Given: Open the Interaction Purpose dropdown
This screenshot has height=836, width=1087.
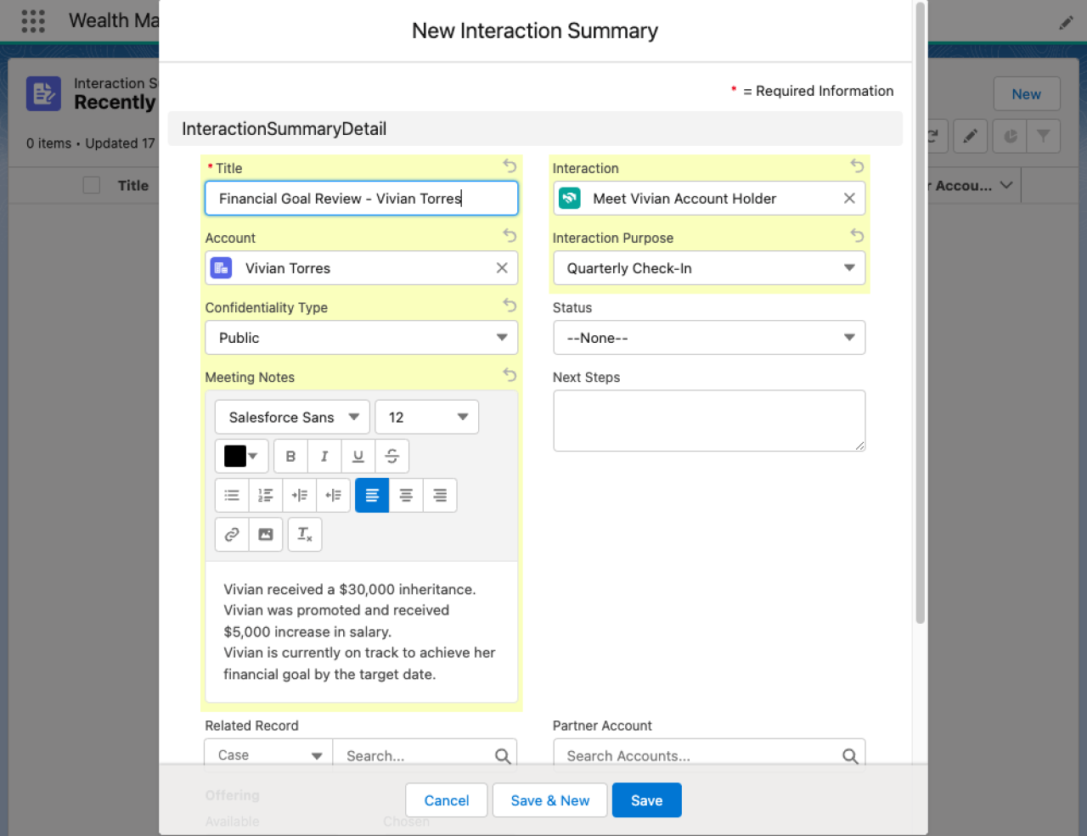Looking at the screenshot, I should tap(709, 268).
